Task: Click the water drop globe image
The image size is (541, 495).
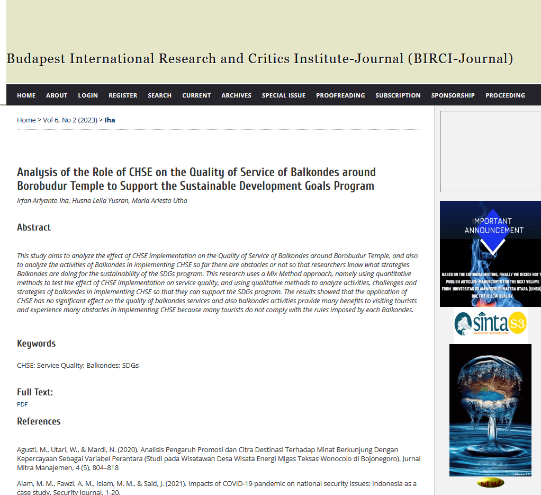Action: 490,410
